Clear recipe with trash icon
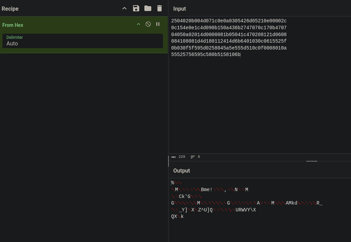The image size is (351, 242). pos(160,9)
